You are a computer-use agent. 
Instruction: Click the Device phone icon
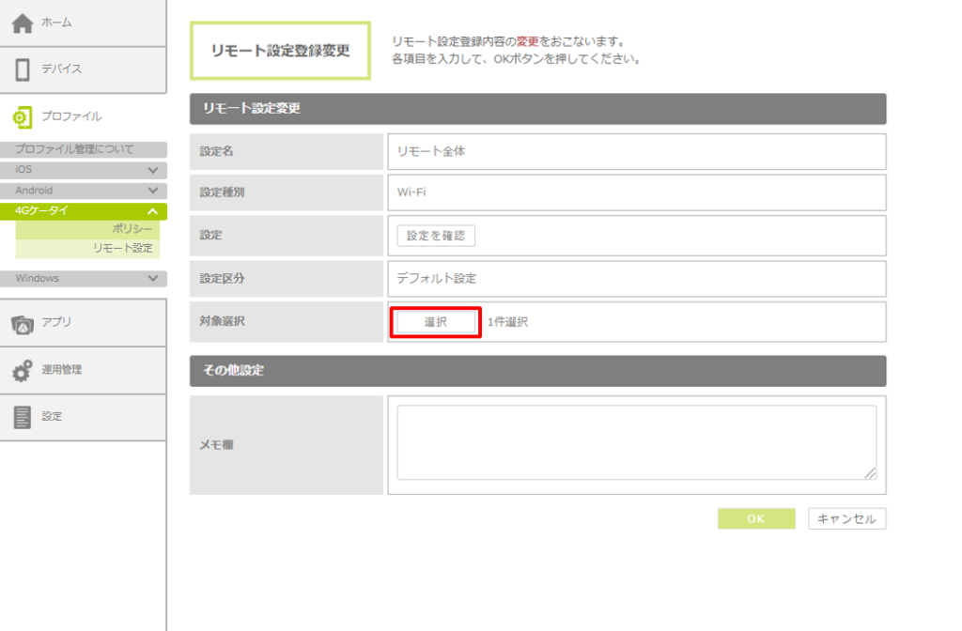(23, 69)
